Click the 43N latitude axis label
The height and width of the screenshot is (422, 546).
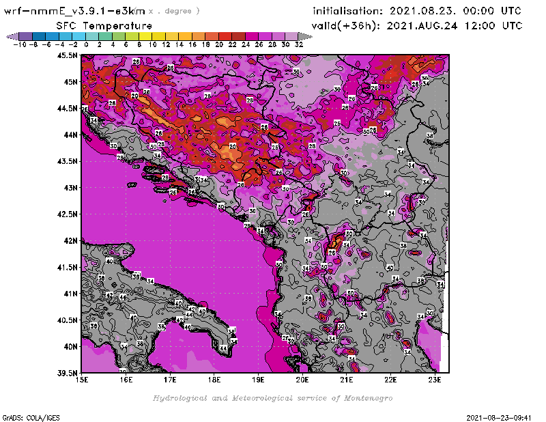[x=71, y=188]
